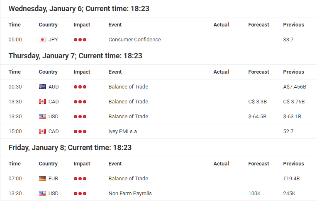Click the Previous column header under Thursday
The image size is (317, 201).
click(293, 72)
